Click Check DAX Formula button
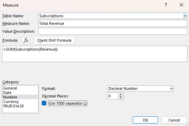This screenshot has width=189, height=126. (x=54, y=40)
